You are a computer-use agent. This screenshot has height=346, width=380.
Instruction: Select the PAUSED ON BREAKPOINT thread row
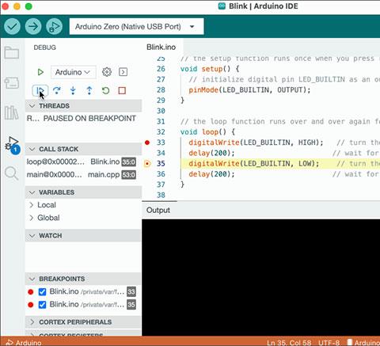(82, 119)
